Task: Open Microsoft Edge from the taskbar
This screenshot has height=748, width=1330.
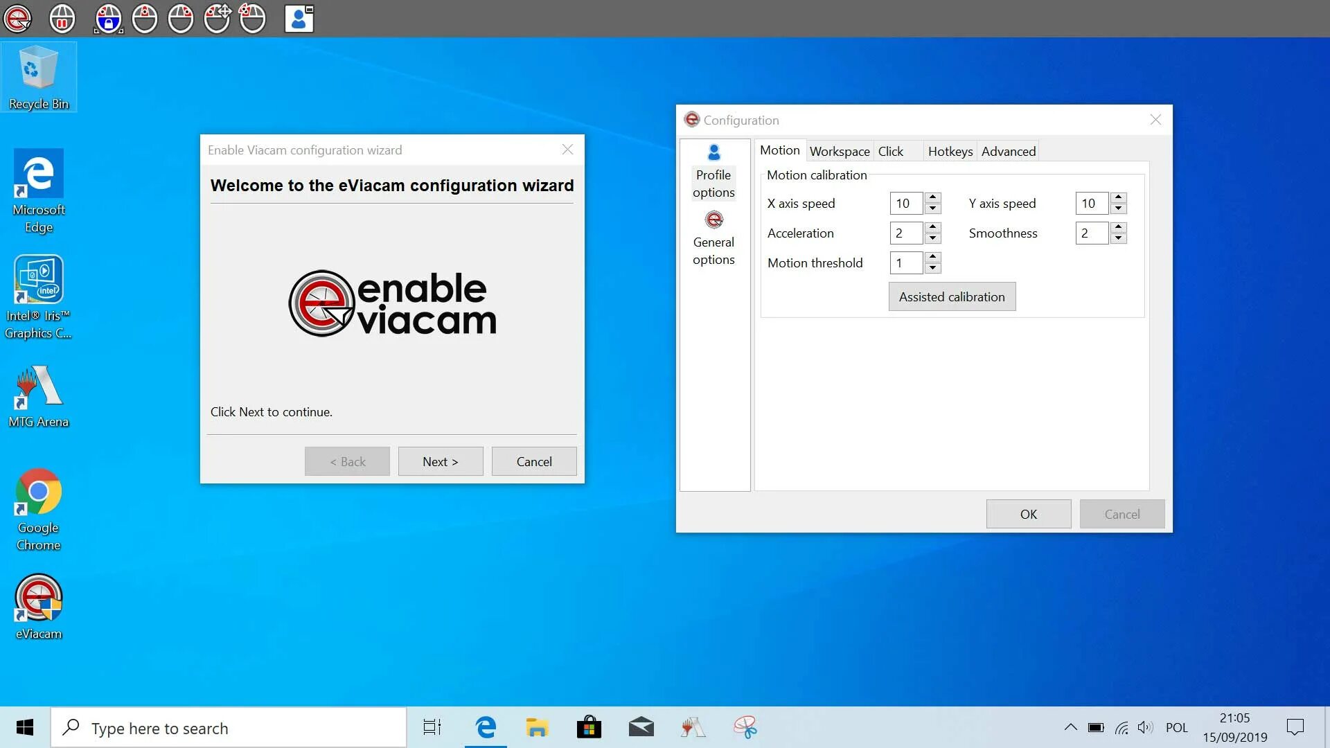Action: 486,727
